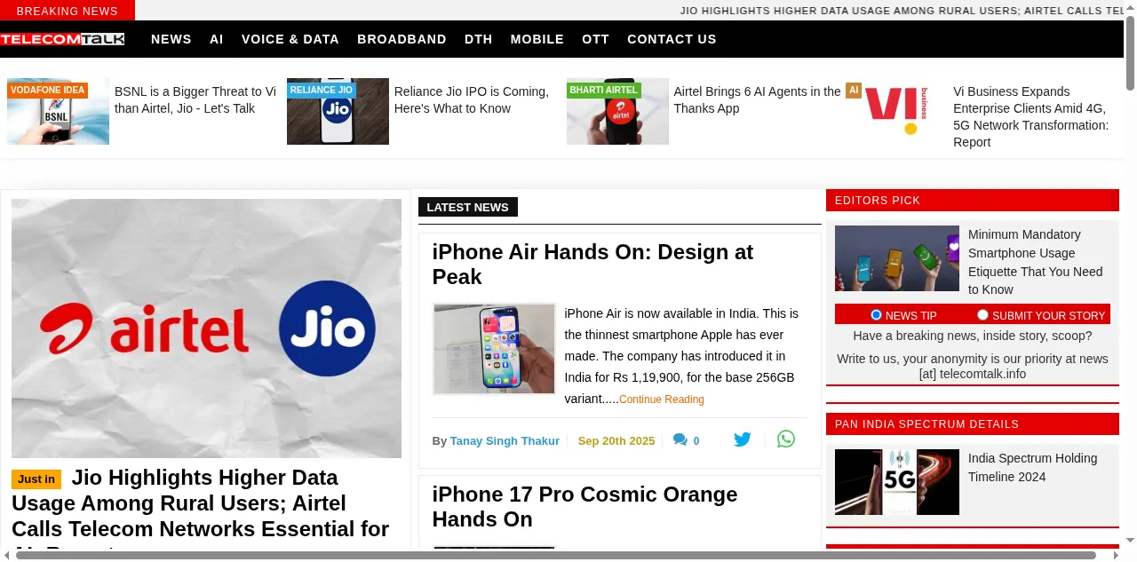Open the BSNL phone thumbnail
The height and width of the screenshot is (562, 1137).
[x=58, y=111]
